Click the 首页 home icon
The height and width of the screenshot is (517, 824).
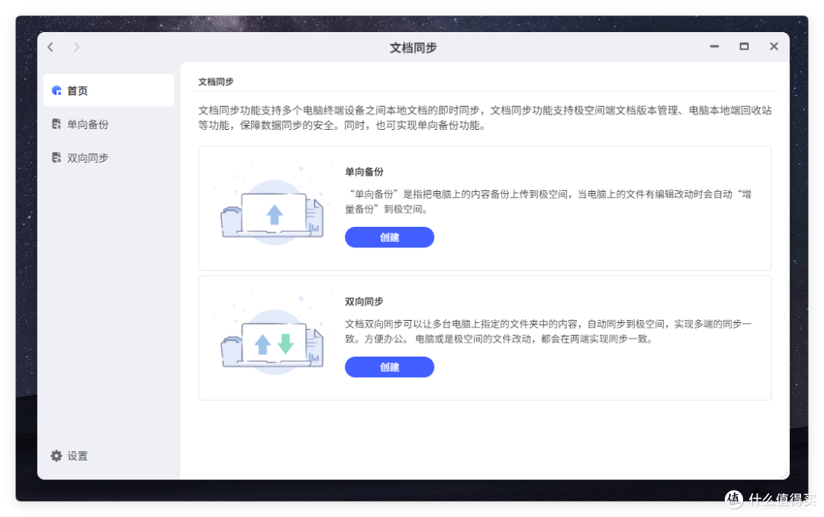(x=56, y=90)
